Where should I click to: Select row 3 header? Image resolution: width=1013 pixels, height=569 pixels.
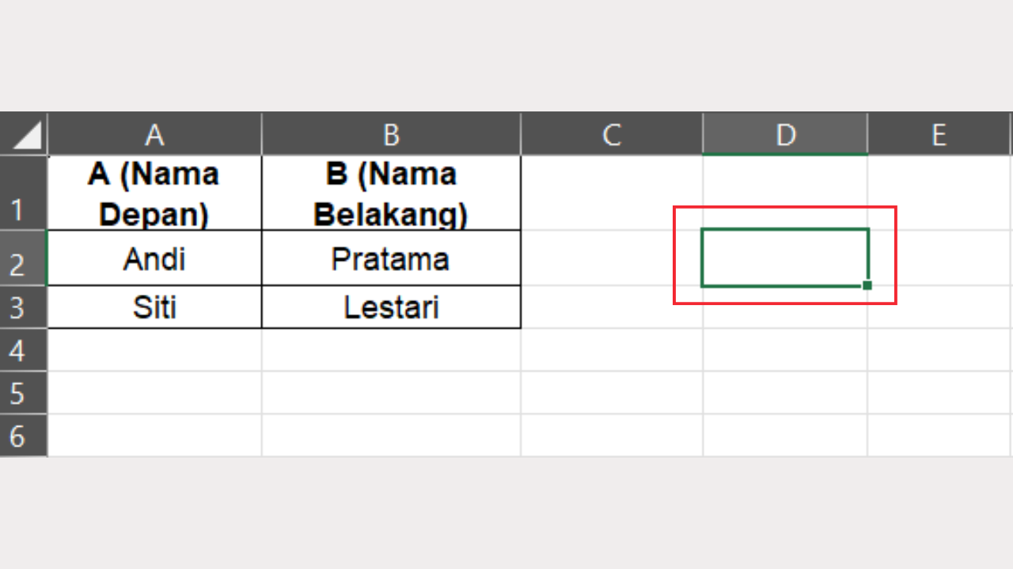[24, 307]
